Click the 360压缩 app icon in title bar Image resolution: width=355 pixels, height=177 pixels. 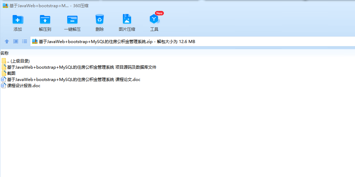[5, 6]
